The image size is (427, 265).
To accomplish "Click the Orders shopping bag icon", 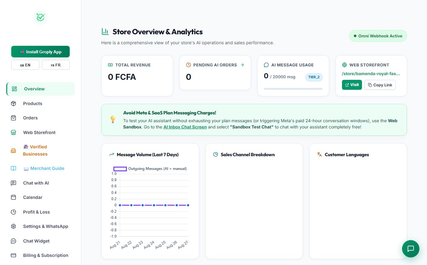I will (x=13, y=118).
